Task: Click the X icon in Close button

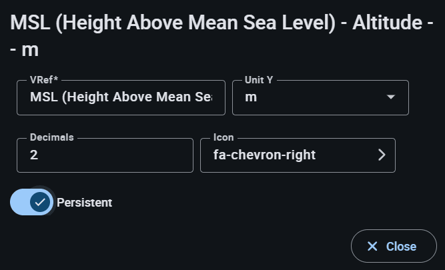Action: click(372, 247)
